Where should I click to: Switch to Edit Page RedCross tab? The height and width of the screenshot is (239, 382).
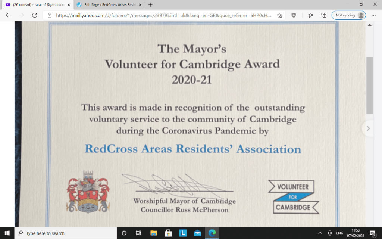(106, 5)
